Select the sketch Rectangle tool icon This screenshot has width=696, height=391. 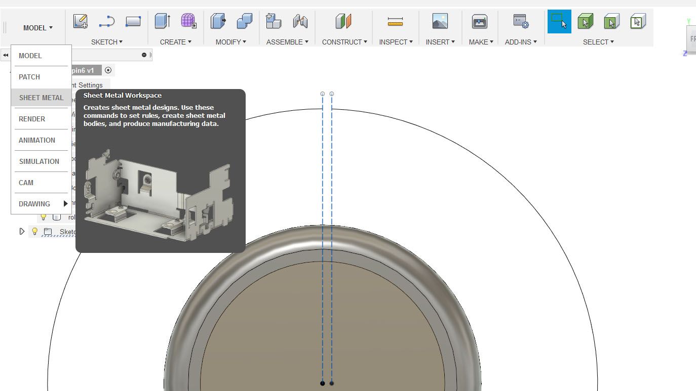133,21
